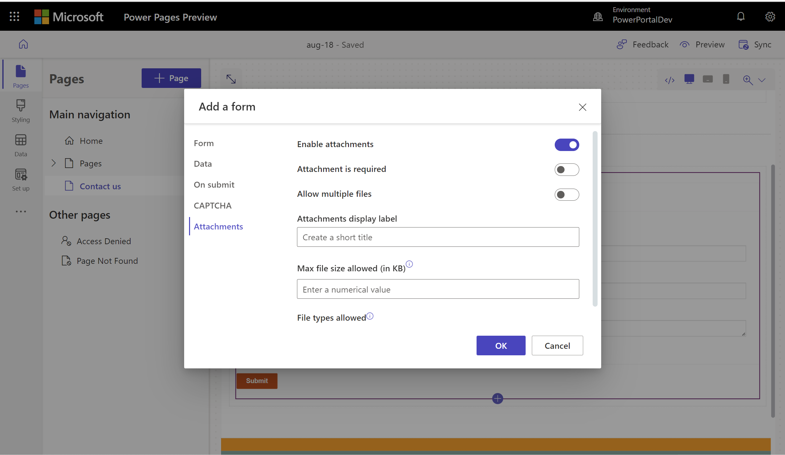785x455 pixels.
Task: Click Max file size allowed input field
Action: point(438,289)
